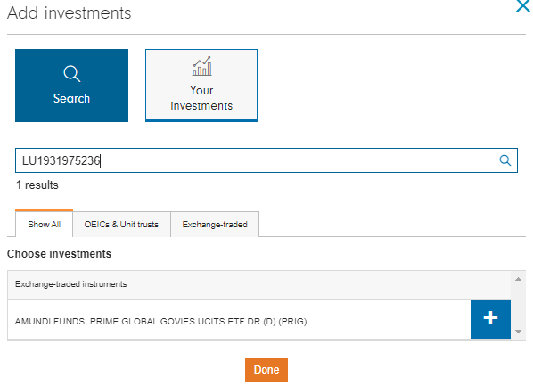533x386 pixels.
Task: Add the Amundi Prime Global Govies ETF
Action: point(490,319)
